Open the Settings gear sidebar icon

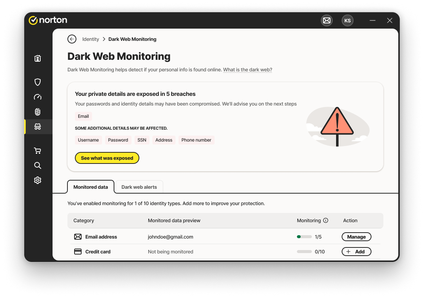click(x=38, y=180)
